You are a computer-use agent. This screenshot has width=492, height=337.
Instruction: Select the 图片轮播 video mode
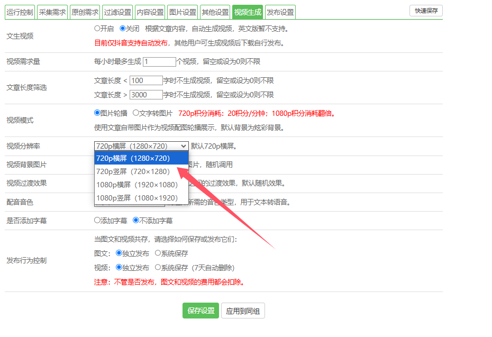pos(97,113)
